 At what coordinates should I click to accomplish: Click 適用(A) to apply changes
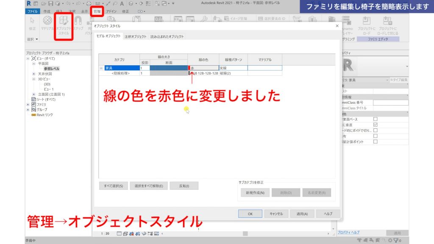coord(302,213)
